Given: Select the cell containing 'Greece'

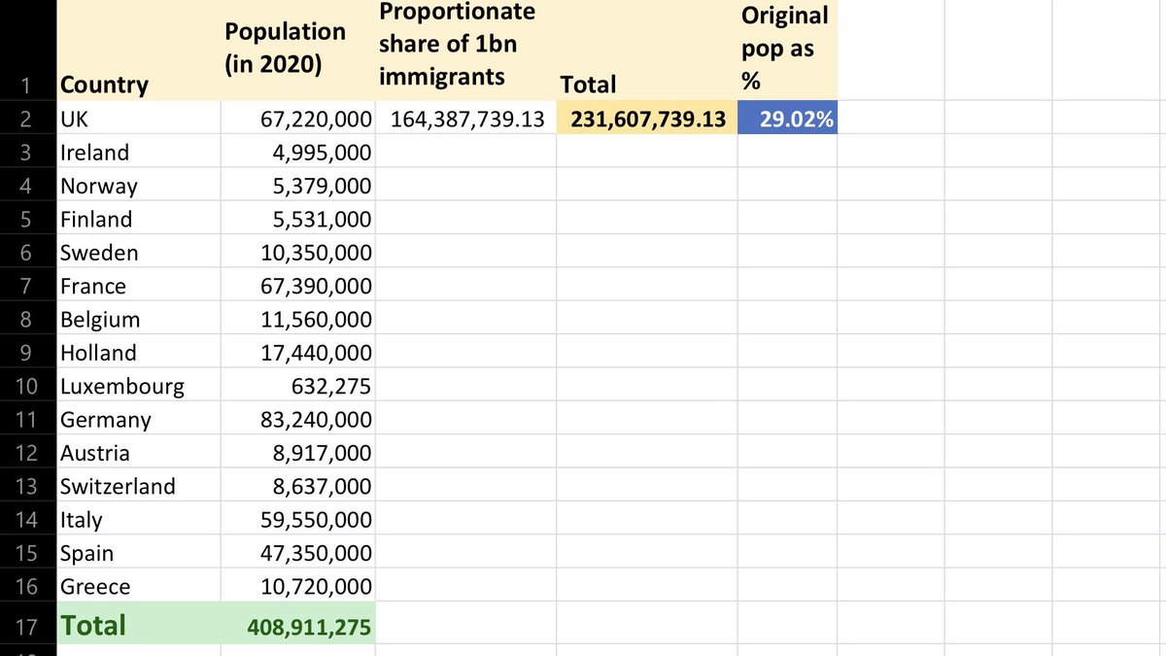Looking at the screenshot, I should 138,585.
